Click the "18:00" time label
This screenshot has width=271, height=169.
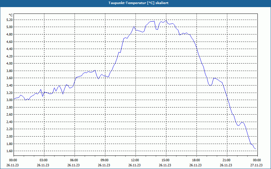tap(196, 160)
